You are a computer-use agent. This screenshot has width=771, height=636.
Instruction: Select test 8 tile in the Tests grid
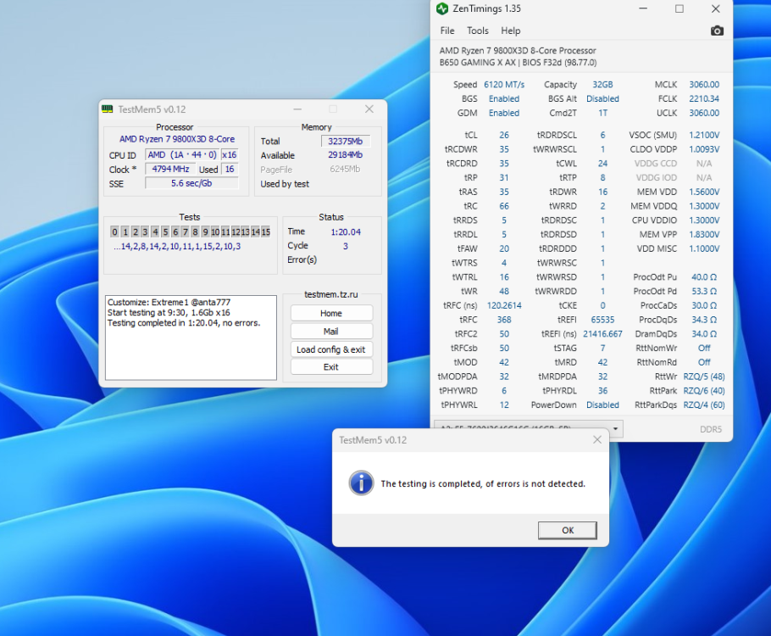click(197, 231)
